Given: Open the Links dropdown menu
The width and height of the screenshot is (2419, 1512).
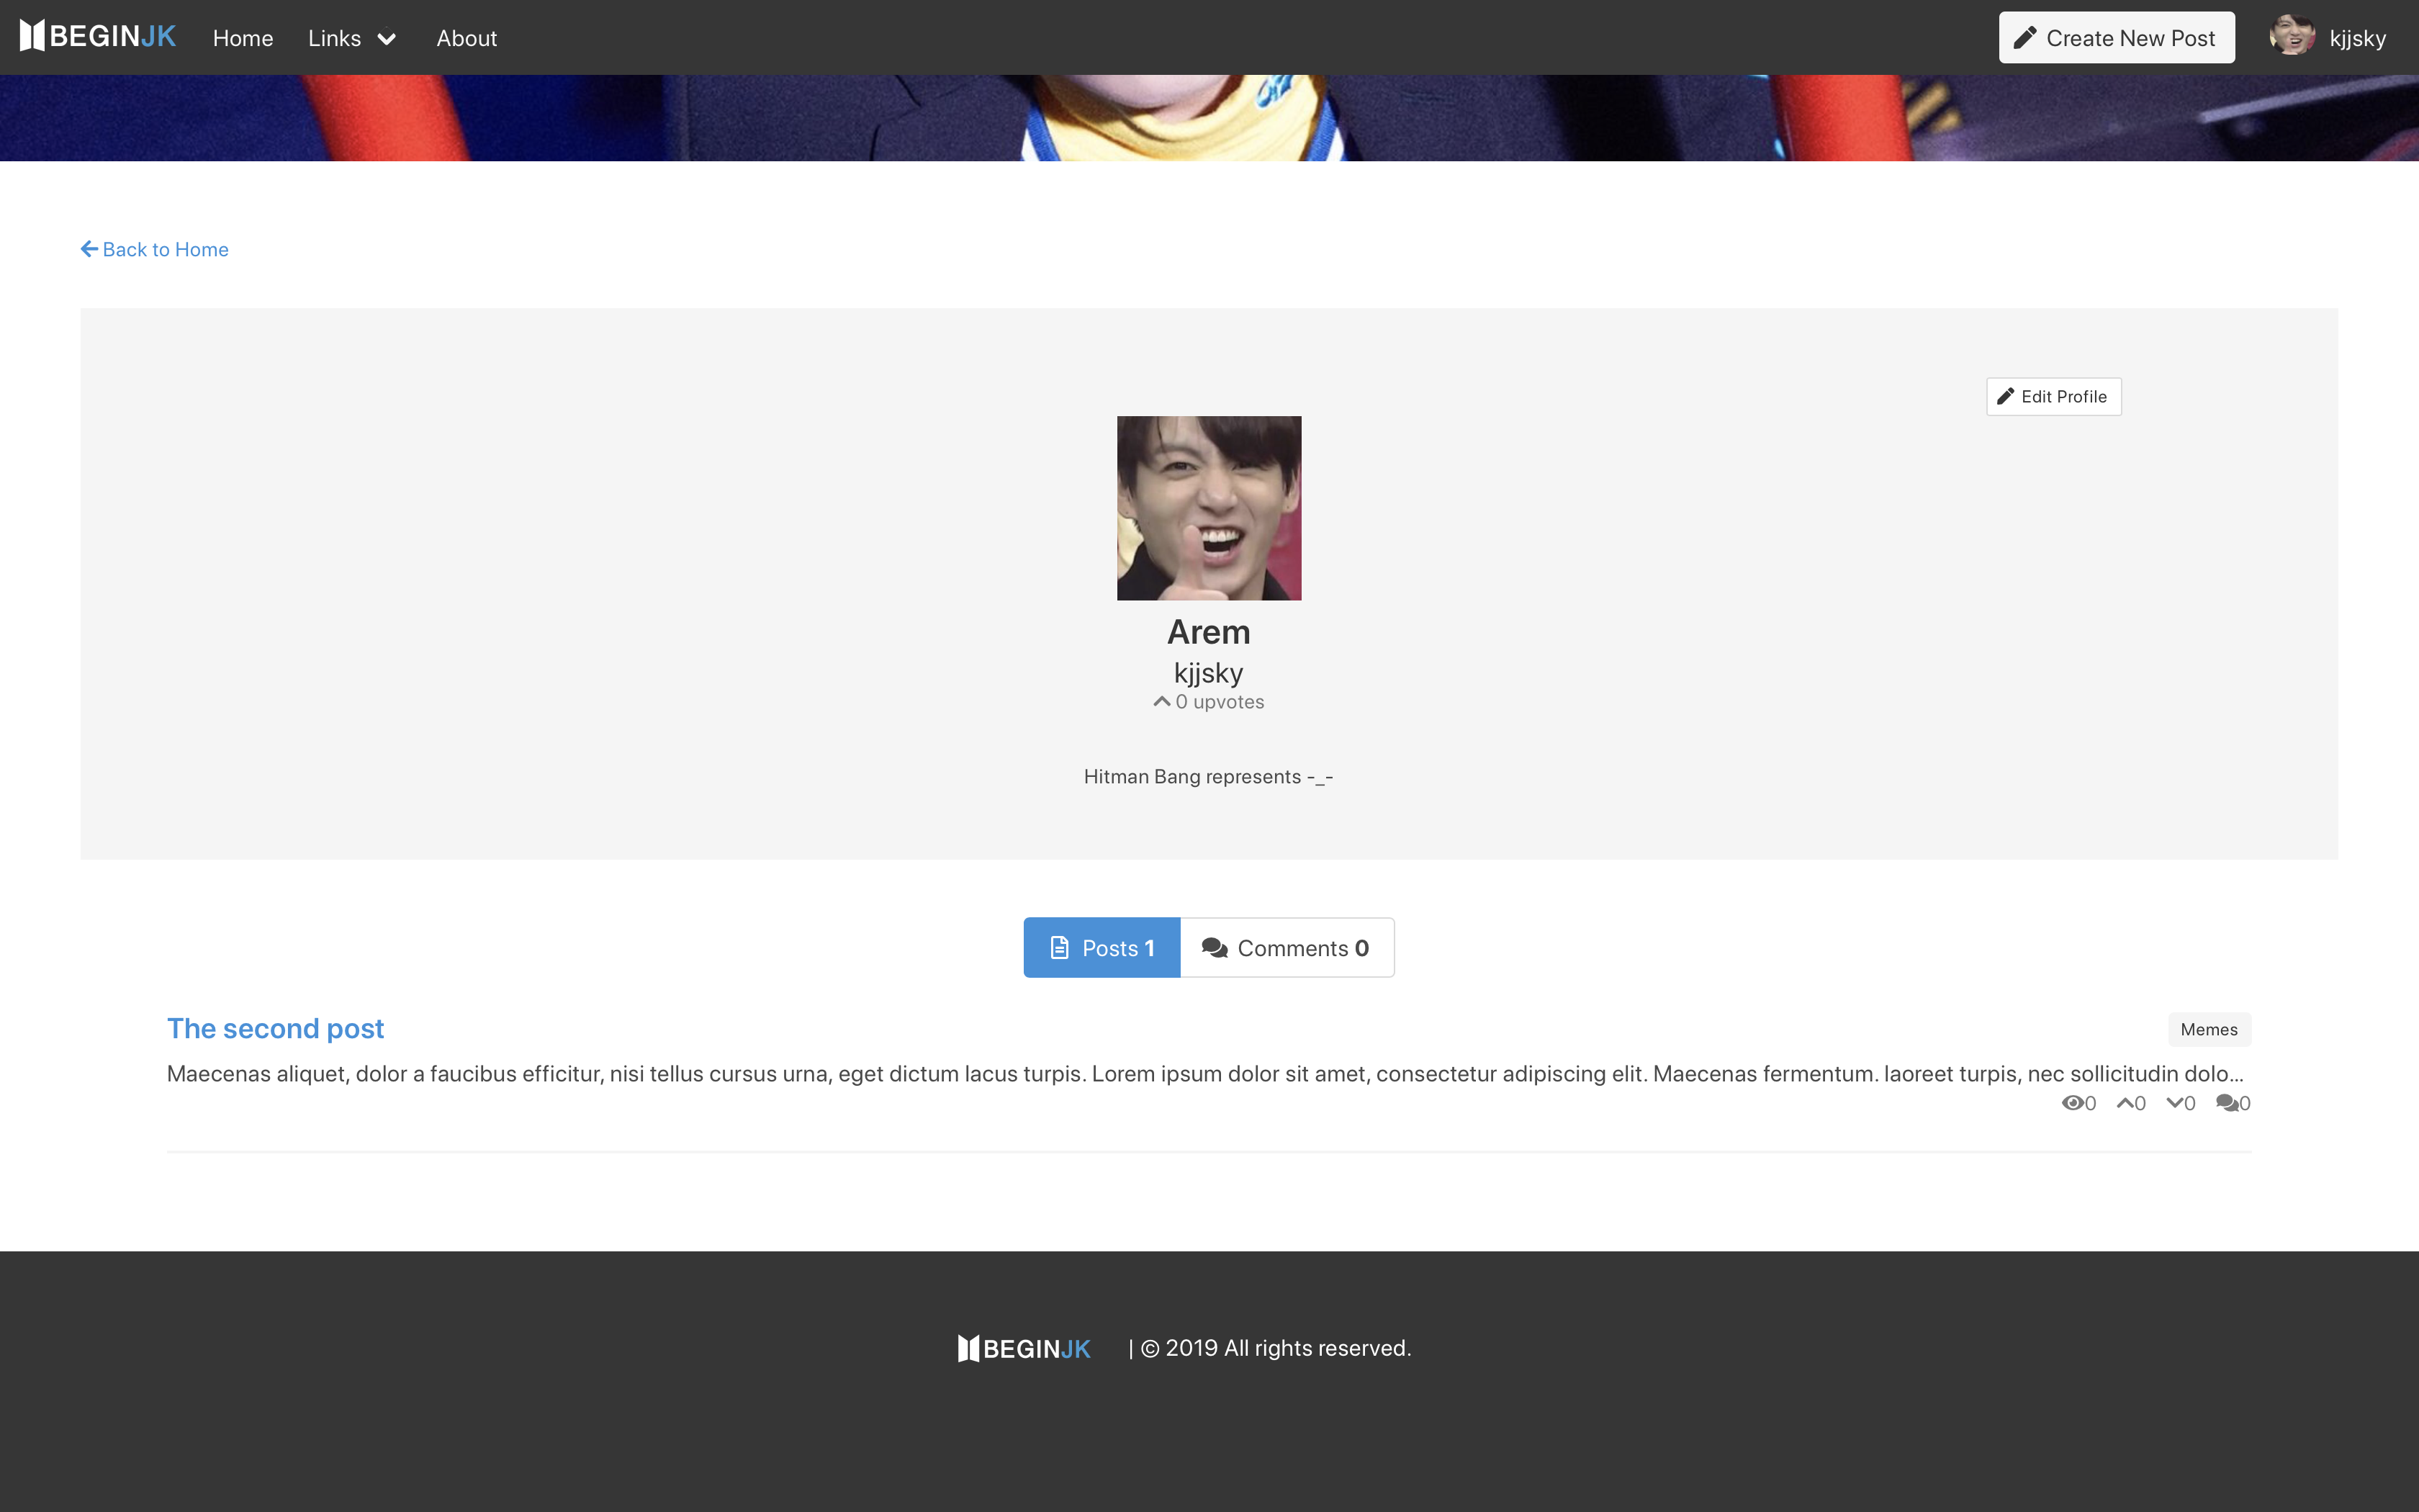Looking at the screenshot, I should pyautogui.click(x=352, y=38).
